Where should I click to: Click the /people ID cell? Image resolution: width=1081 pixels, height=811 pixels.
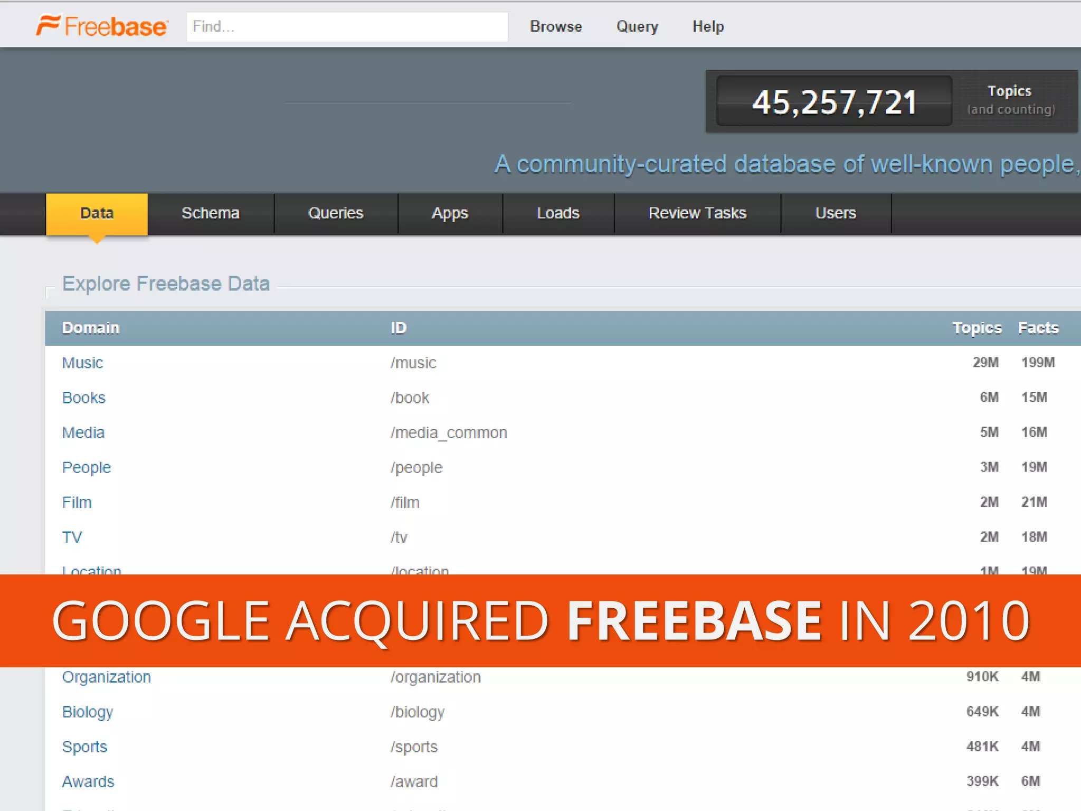pyautogui.click(x=416, y=468)
